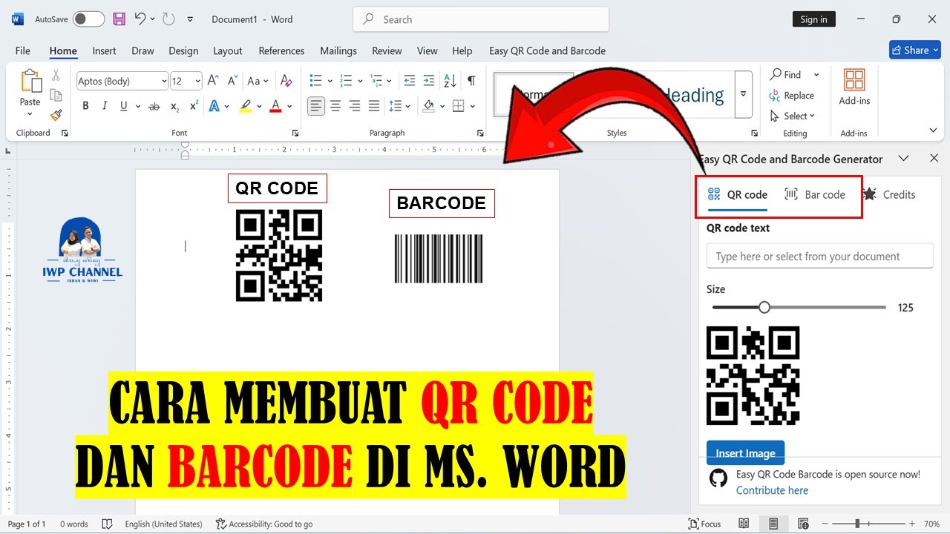
Task: Undo the last action
Action: (140, 19)
